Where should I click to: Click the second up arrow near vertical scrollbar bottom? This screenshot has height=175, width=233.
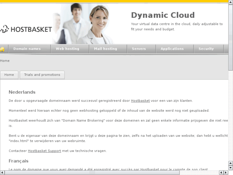(x=231, y=163)
